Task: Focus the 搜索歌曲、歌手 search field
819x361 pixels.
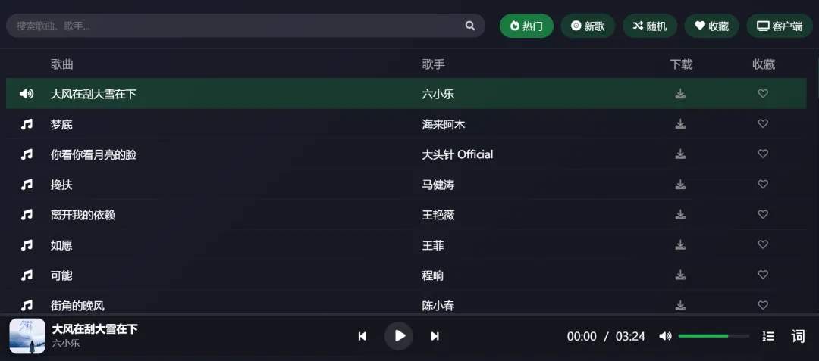Action: click(235, 26)
